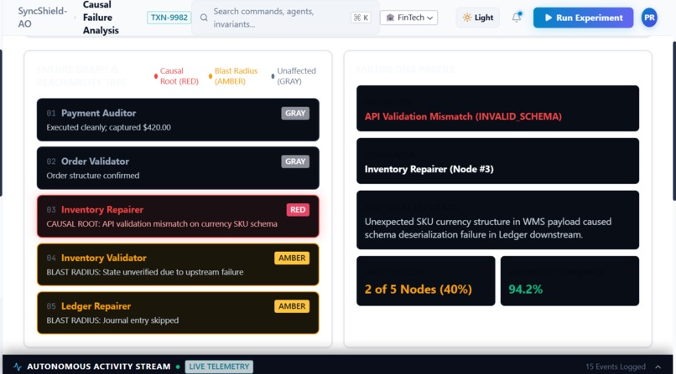This screenshot has height=374, width=676.
Task: Click the ⌘K shortcut hint
Action: (361, 18)
